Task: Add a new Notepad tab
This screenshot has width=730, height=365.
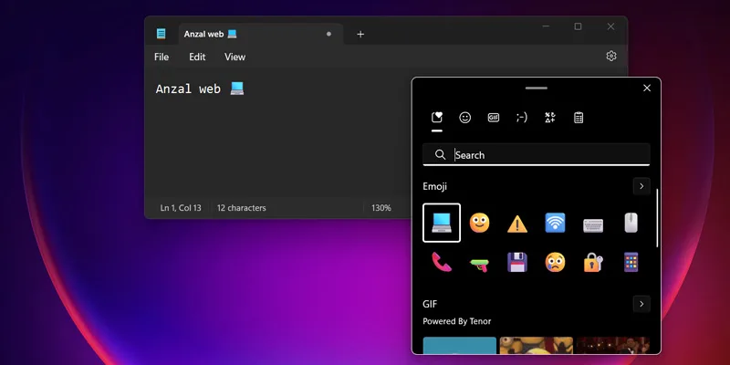Action: coord(360,34)
